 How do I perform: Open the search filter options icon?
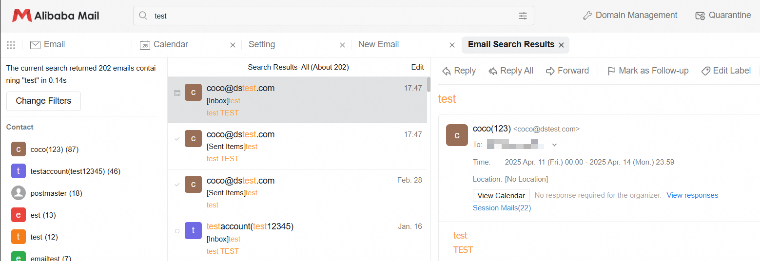(523, 16)
